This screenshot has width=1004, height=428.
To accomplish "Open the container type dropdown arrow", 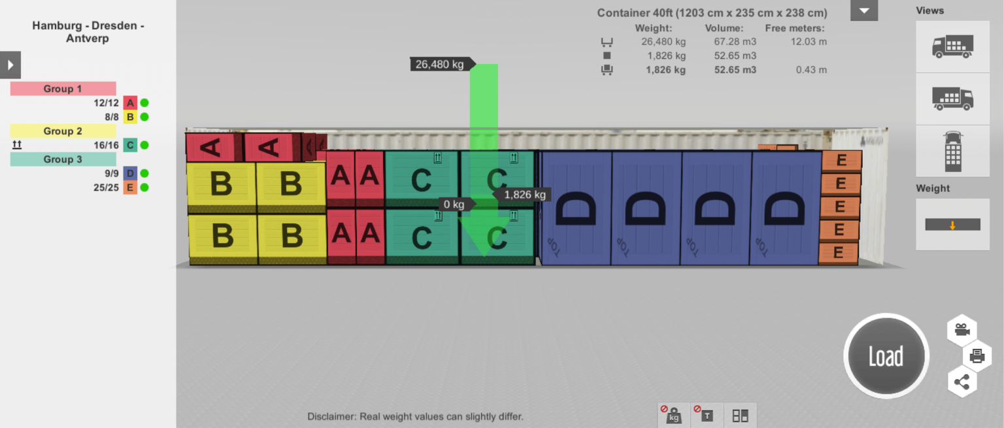I will pyautogui.click(x=863, y=10).
